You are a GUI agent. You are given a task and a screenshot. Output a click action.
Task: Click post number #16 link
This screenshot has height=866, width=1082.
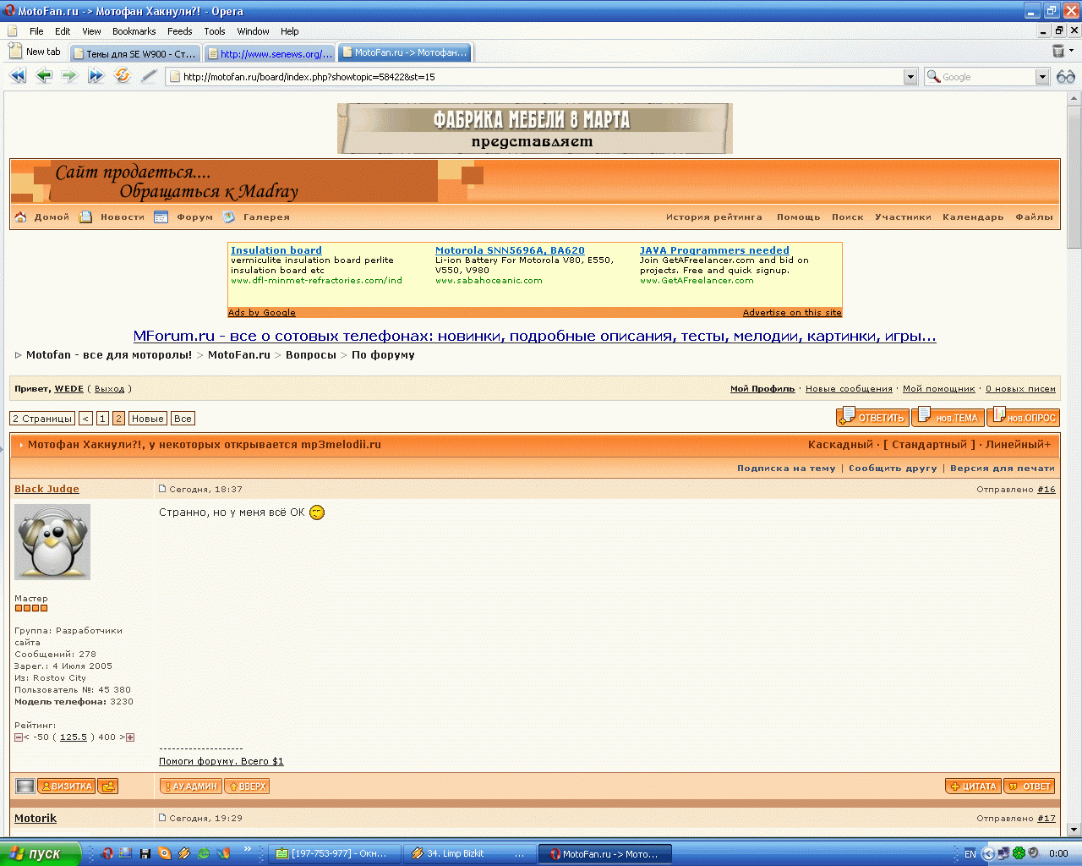click(x=1046, y=490)
